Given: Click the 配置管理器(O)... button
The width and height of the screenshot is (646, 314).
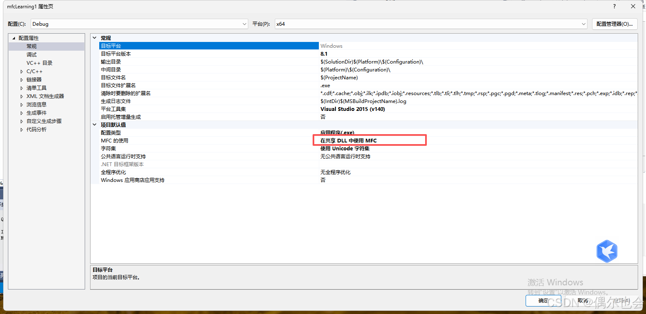Looking at the screenshot, I should (x=614, y=24).
